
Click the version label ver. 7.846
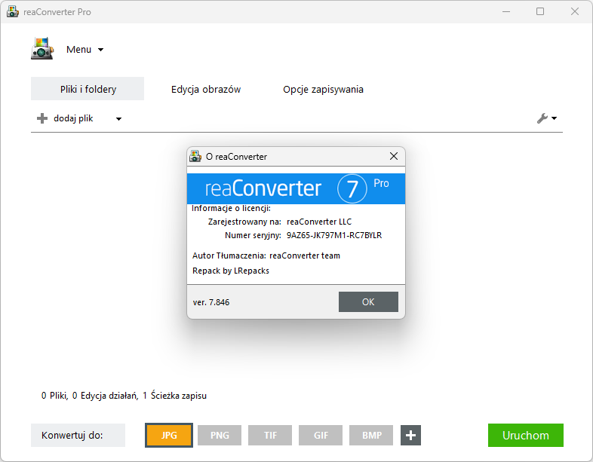pos(211,302)
